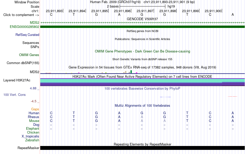Screen dimensions: 245x154
Task: Click the MDS2 gene track label
Action: (35, 23)
